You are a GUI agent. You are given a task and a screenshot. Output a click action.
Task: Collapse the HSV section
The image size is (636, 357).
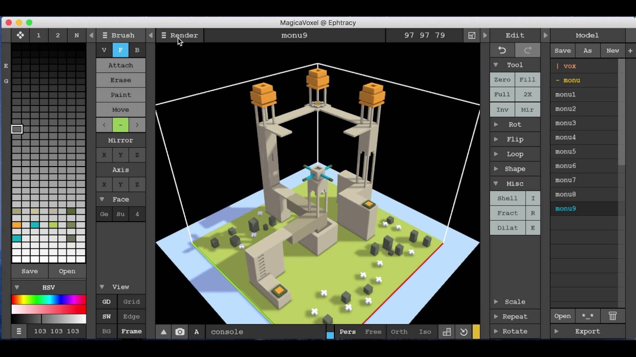[x=16, y=288]
